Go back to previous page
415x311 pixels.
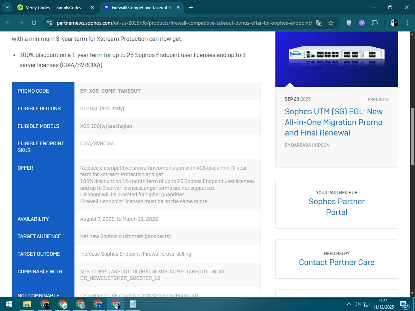point(8,23)
